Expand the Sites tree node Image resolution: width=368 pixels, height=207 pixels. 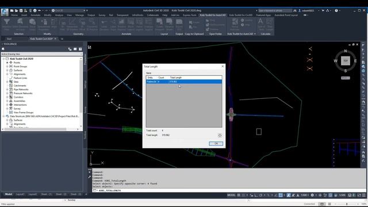click(x=7, y=82)
